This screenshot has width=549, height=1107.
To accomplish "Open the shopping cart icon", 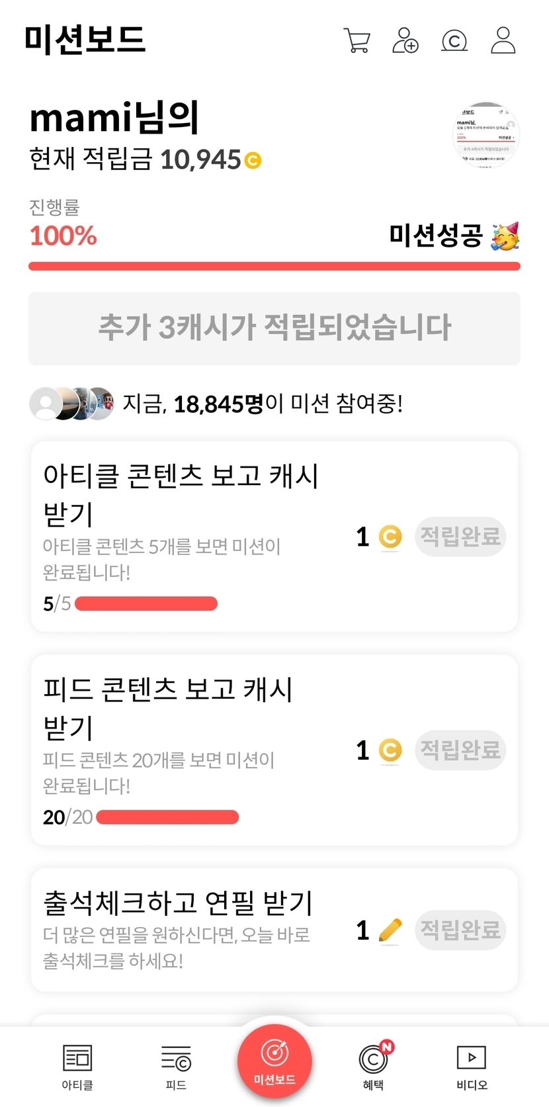I will click(x=357, y=40).
